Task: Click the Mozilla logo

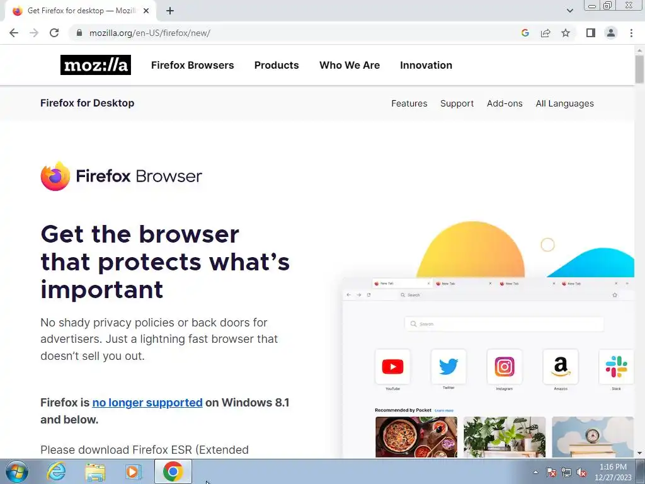Action: (x=96, y=65)
